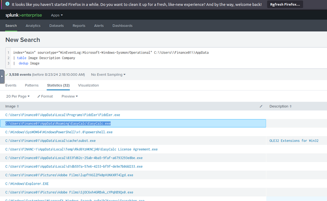The image size is (327, 201).
Task: Click the info icon in Firefox notification bar
Action: coord(7,4)
